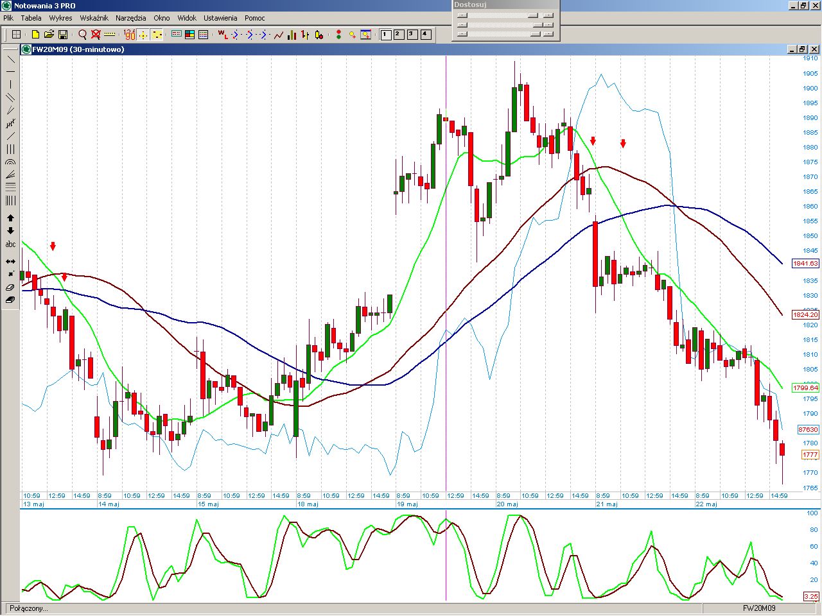Open the Ustawienia menu

(x=220, y=18)
